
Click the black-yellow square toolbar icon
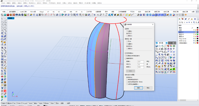pyautogui.click(x=118, y=15)
